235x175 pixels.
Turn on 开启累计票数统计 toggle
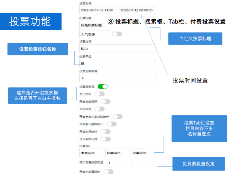pos(111,124)
